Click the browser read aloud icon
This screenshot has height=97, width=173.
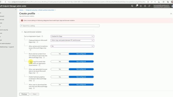click(152, 2)
